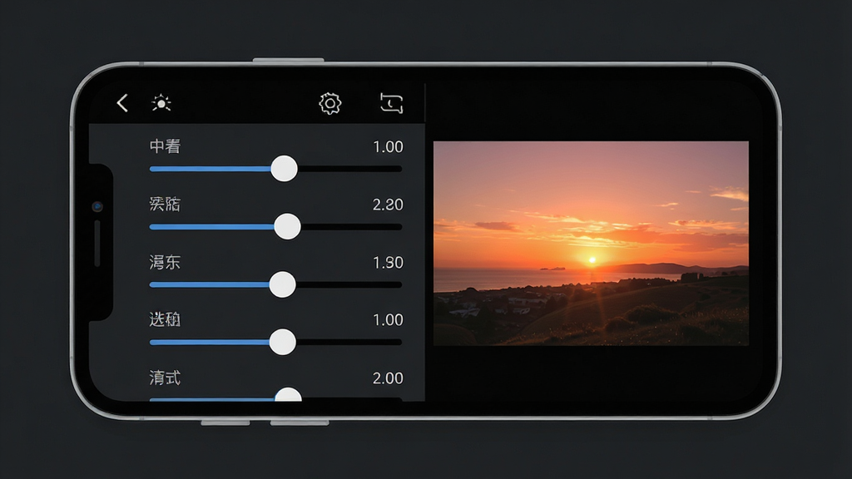Click the slider knob under 选稙
The height and width of the screenshot is (479, 852).
click(x=283, y=342)
